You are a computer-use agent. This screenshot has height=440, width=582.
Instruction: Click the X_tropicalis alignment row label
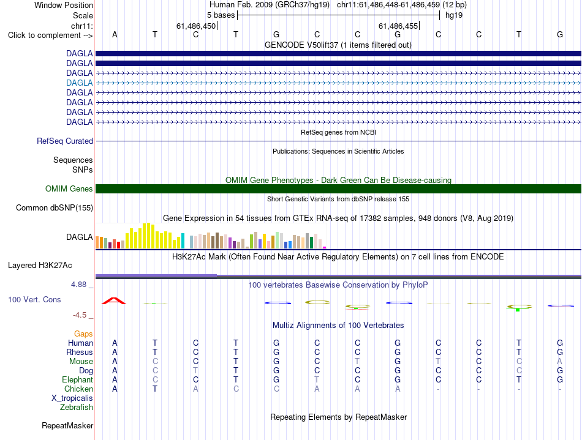pyautogui.click(x=72, y=398)
